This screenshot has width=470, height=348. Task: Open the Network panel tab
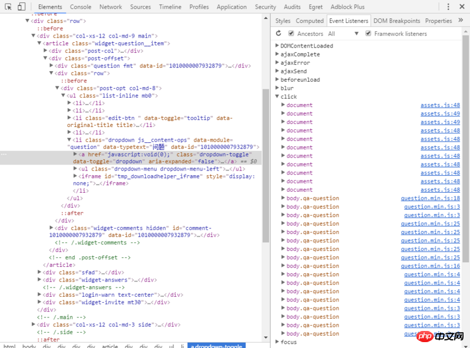[x=110, y=7]
